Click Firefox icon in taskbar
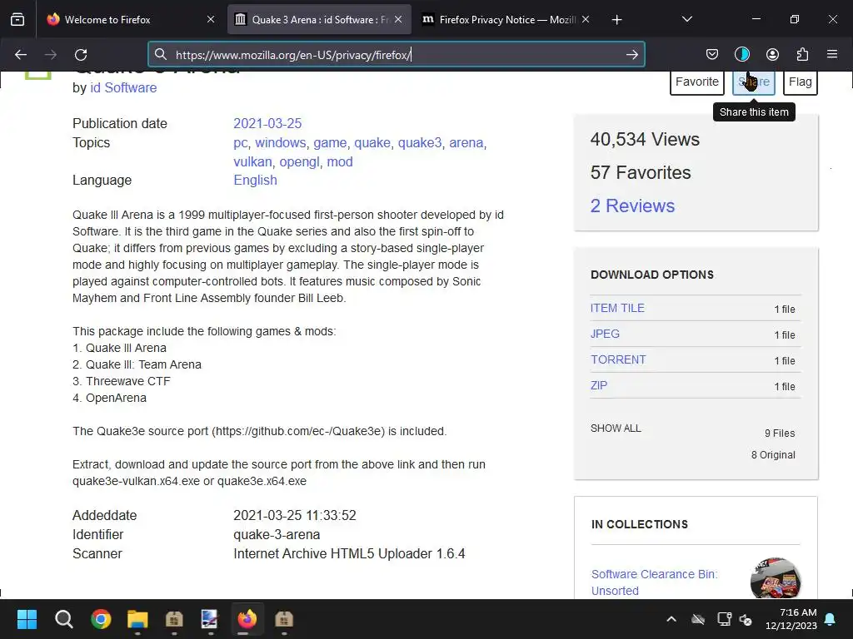The width and height of the screenshot is (853, 639). (x=247, y=619)
